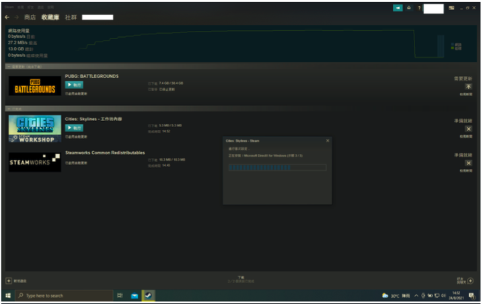Open the Windows Start menu

(x=8, y=296)
